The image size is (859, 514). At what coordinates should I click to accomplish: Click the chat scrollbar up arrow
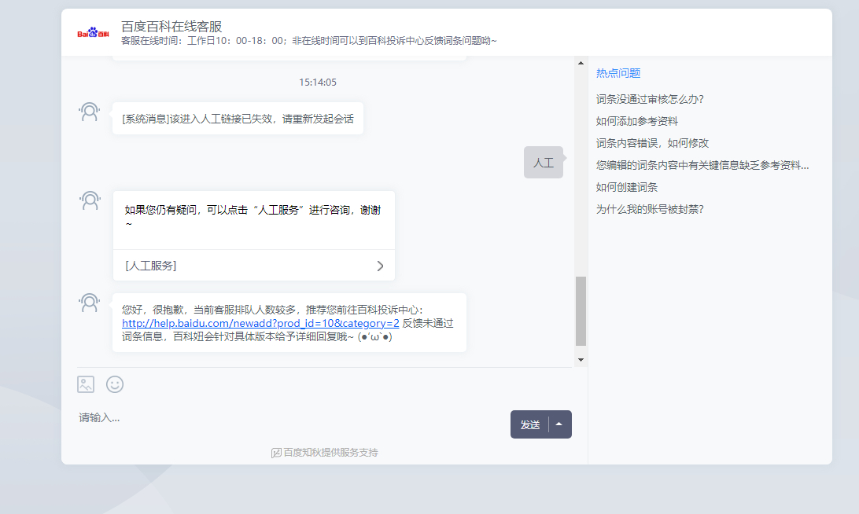click(581, 63)
